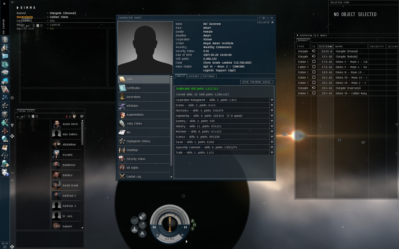Open the contracts document-and-pen icon
This screenshot has width=399, height=249.
[5, 89]
